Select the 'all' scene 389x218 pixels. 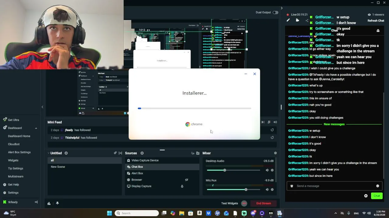pos(85,160)
